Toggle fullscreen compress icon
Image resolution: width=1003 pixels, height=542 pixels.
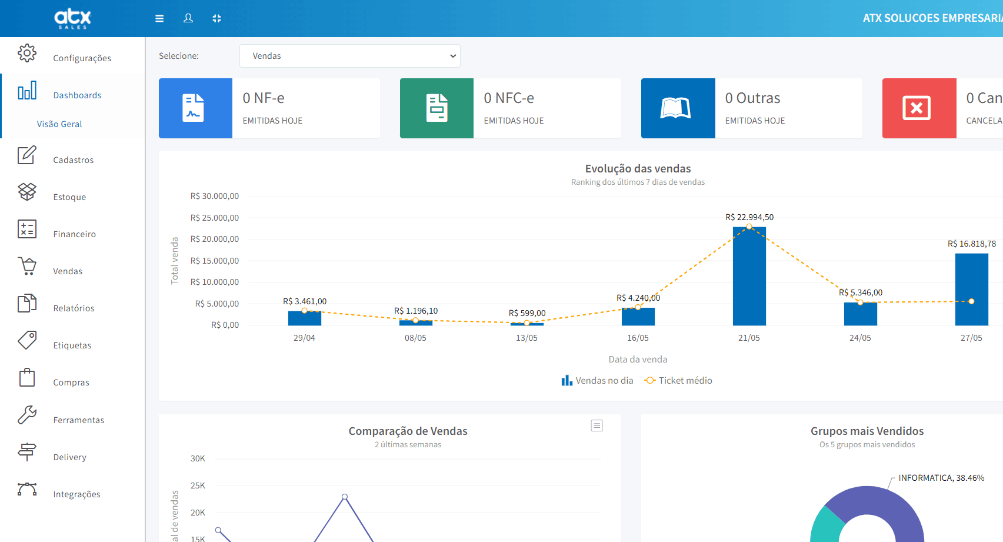tap(216, 18)
